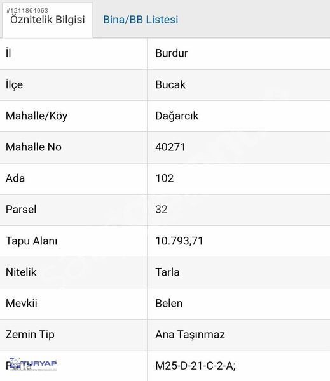Click the Nitelik value Tarla

[x=167, y=272]
